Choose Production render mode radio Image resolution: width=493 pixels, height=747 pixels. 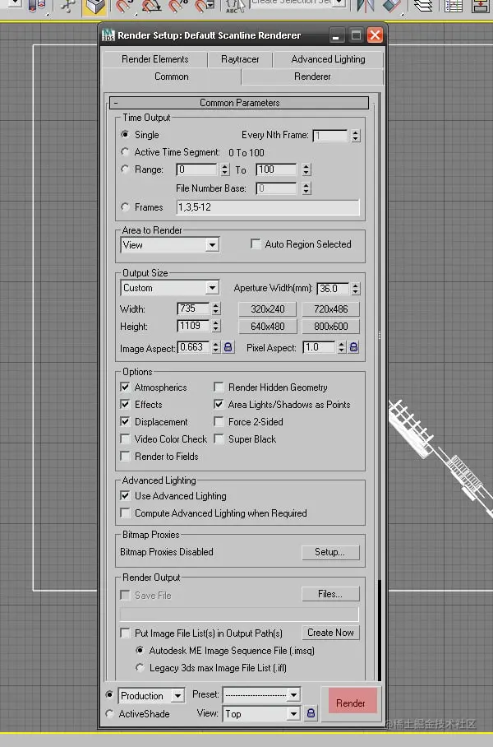[x=109, y=694]
